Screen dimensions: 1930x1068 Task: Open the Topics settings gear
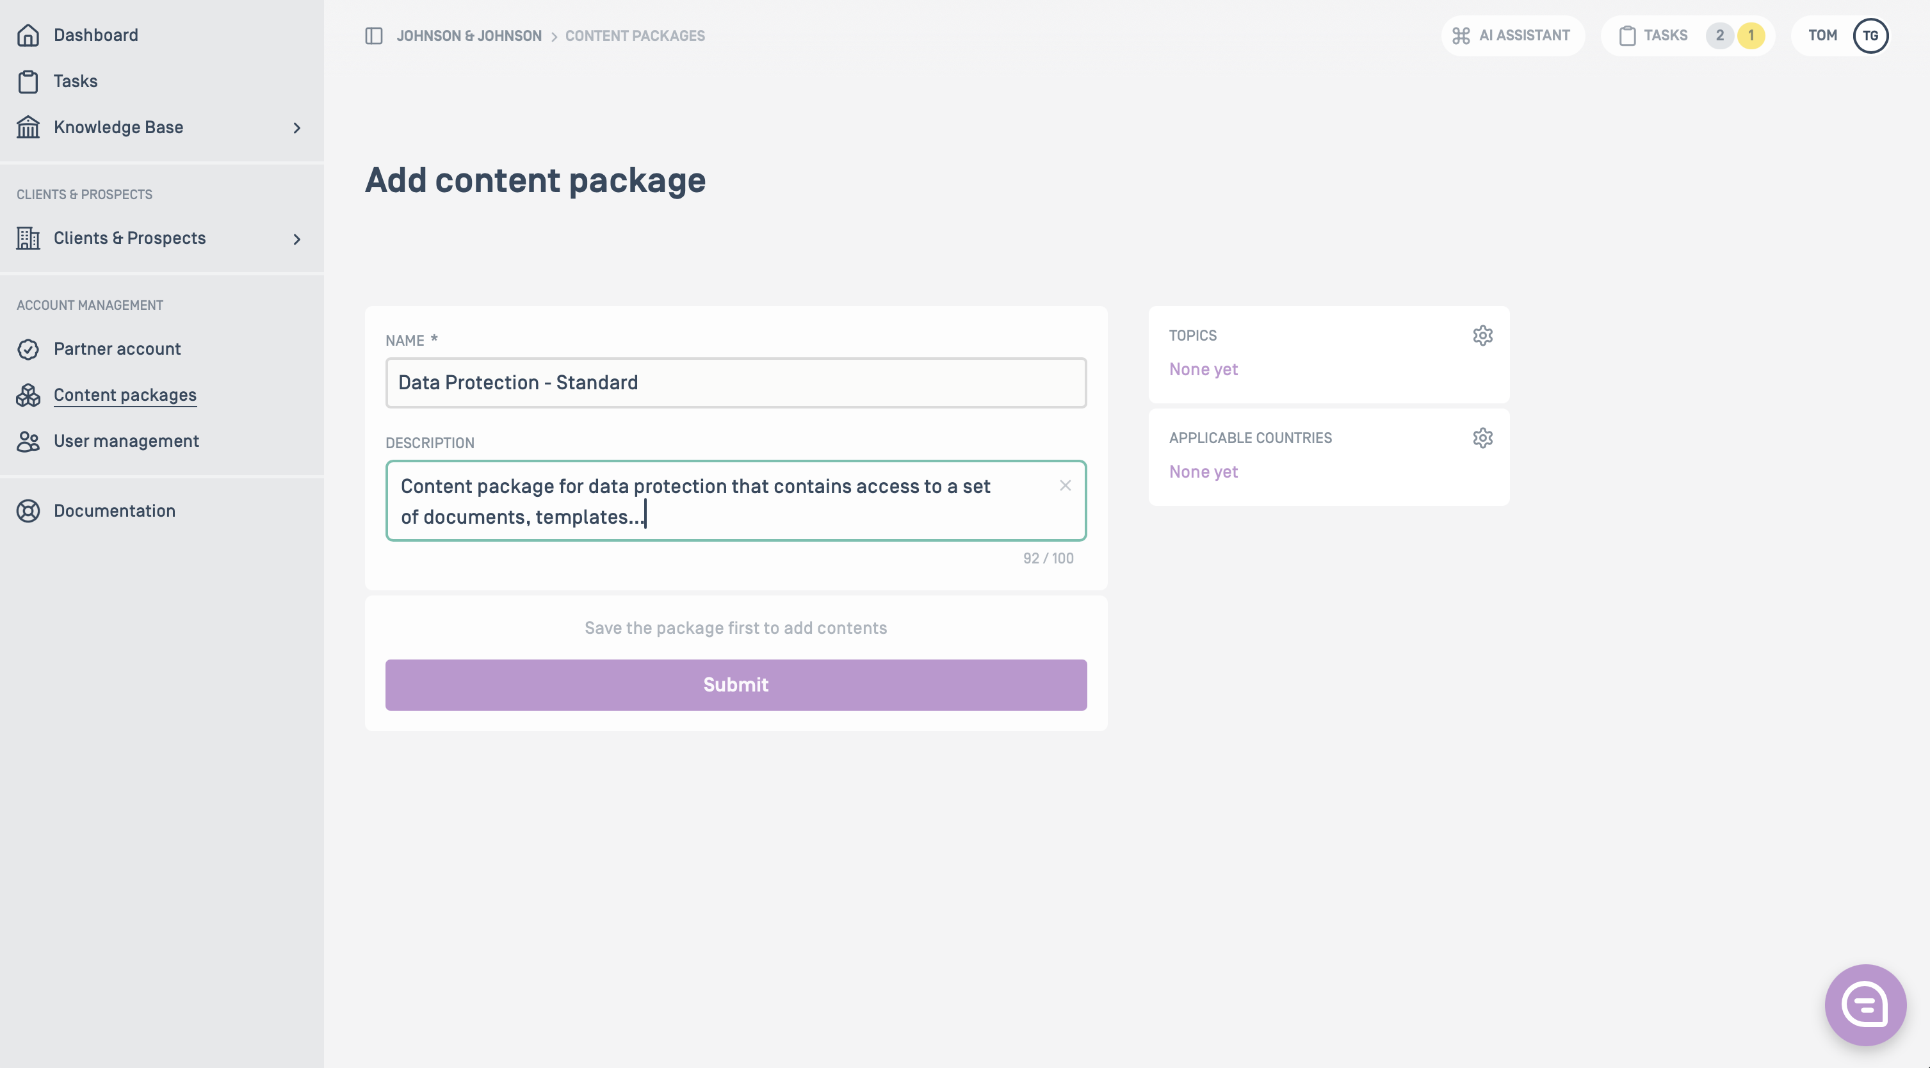1482,336
